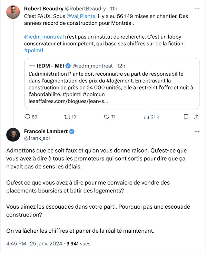The width and height of the screenshot is (207, 253).
Task: Open view analytics icon showing 21 k
Action: tap(146, 117)
